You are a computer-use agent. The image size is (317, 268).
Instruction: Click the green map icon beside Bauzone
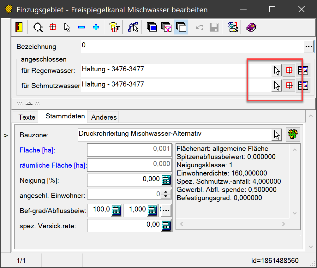coord(293,135)
